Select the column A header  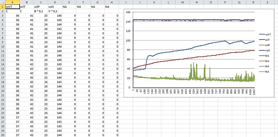coord(12,2)
